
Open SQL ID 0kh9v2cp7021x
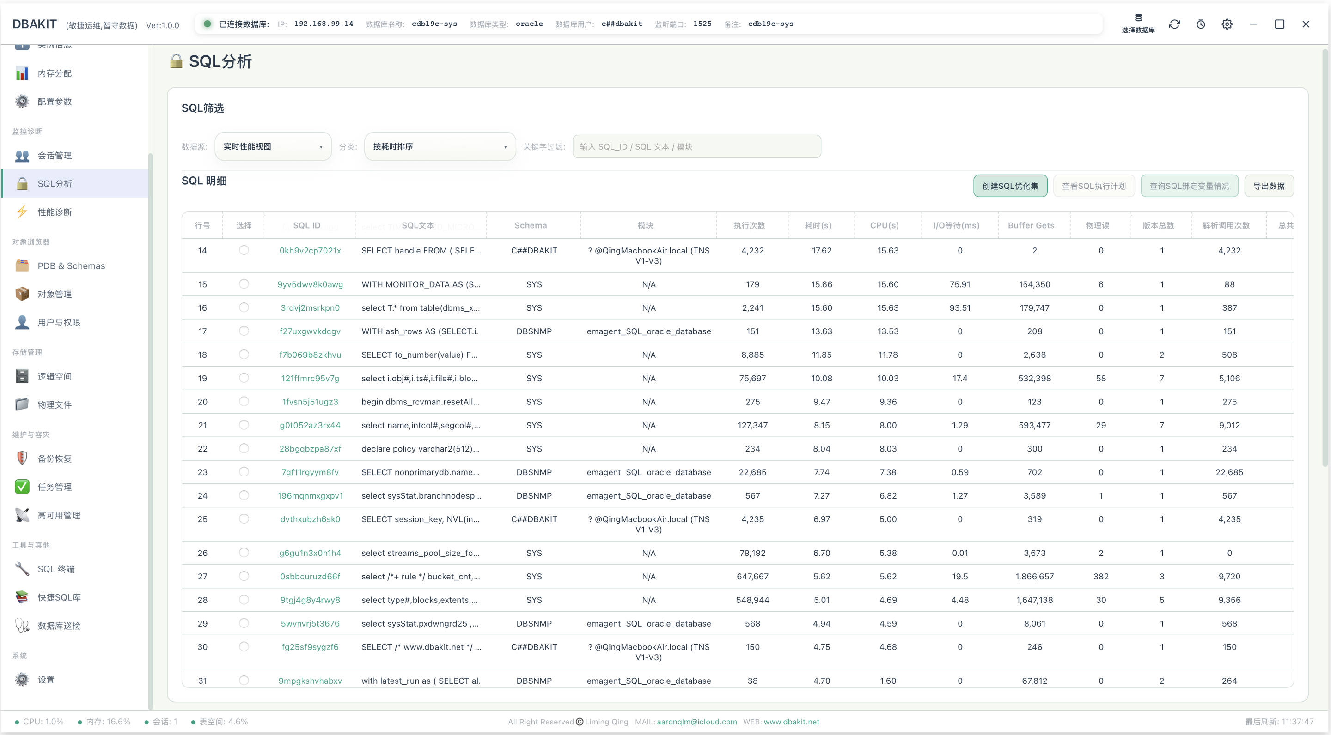tap(310, 250)
